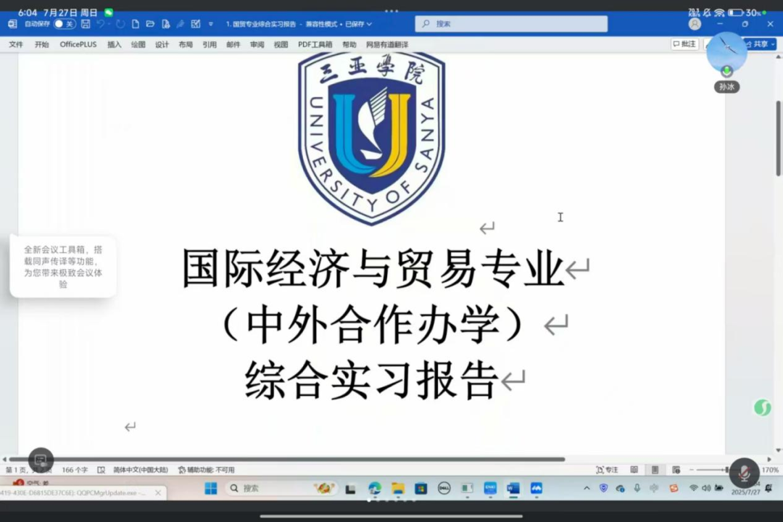Click the zoom slider in status bar
This screenshot has height=522, width=783.
(x=714, y=470)
